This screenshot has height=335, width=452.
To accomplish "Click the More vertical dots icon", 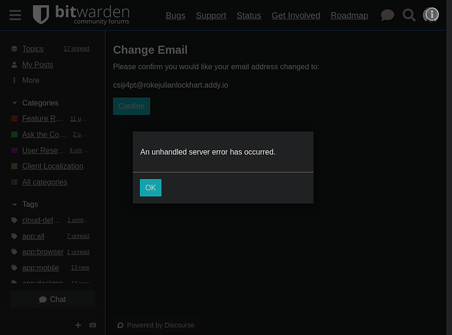I will click(x=14, y=80).
